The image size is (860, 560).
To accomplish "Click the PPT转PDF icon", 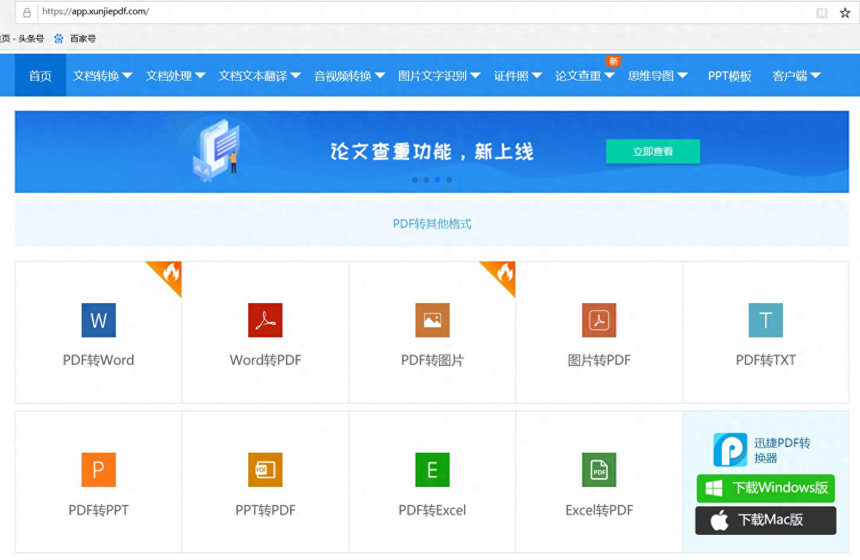I will (265, 470).
